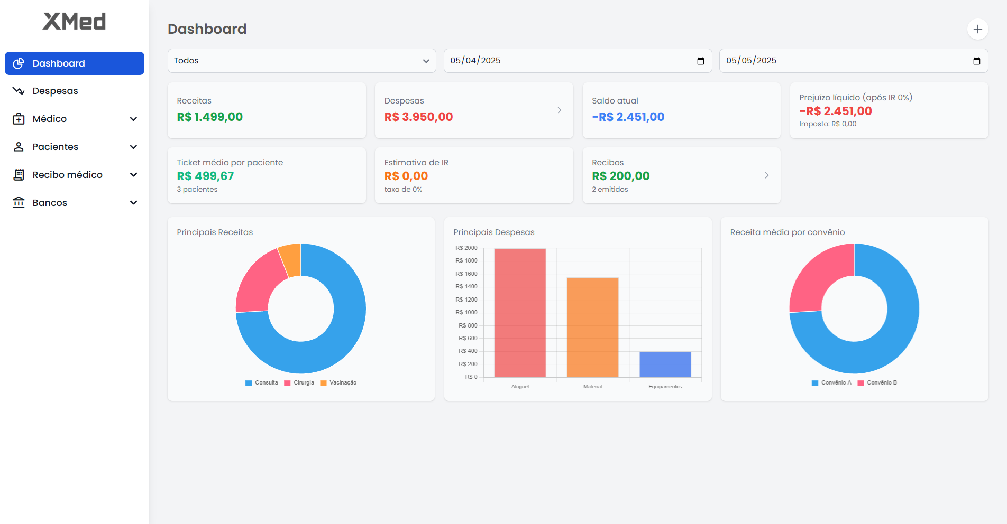Image resolution: width=1007 pixels, height=524 pixels.
Task: Select Pacientes in the sidebar
Action: point(55,147)
